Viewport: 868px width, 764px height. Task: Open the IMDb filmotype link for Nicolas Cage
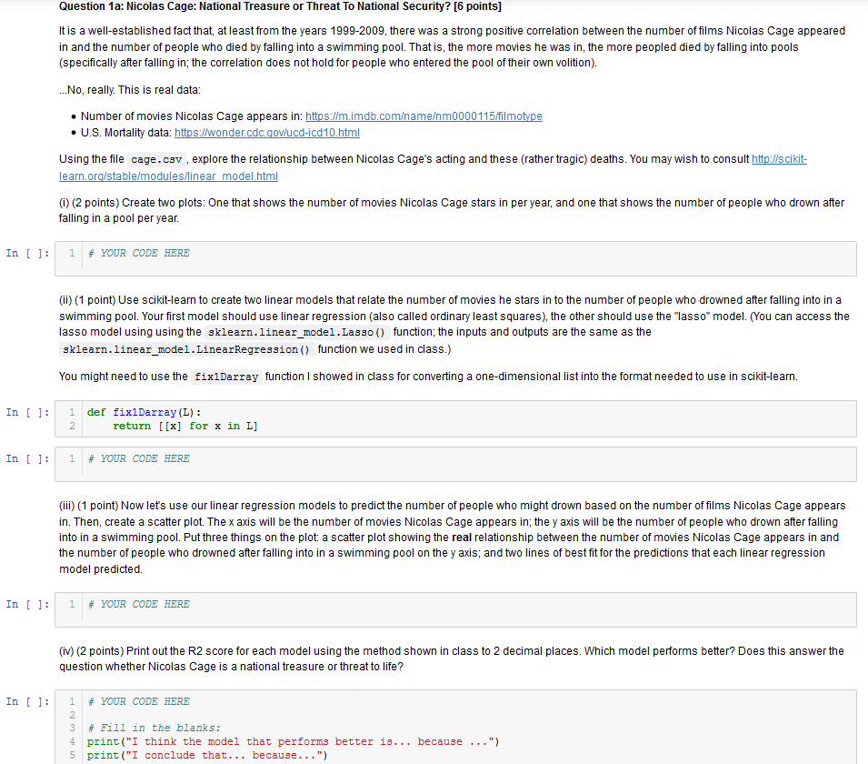pyautogui.click(x=424, y=116)
